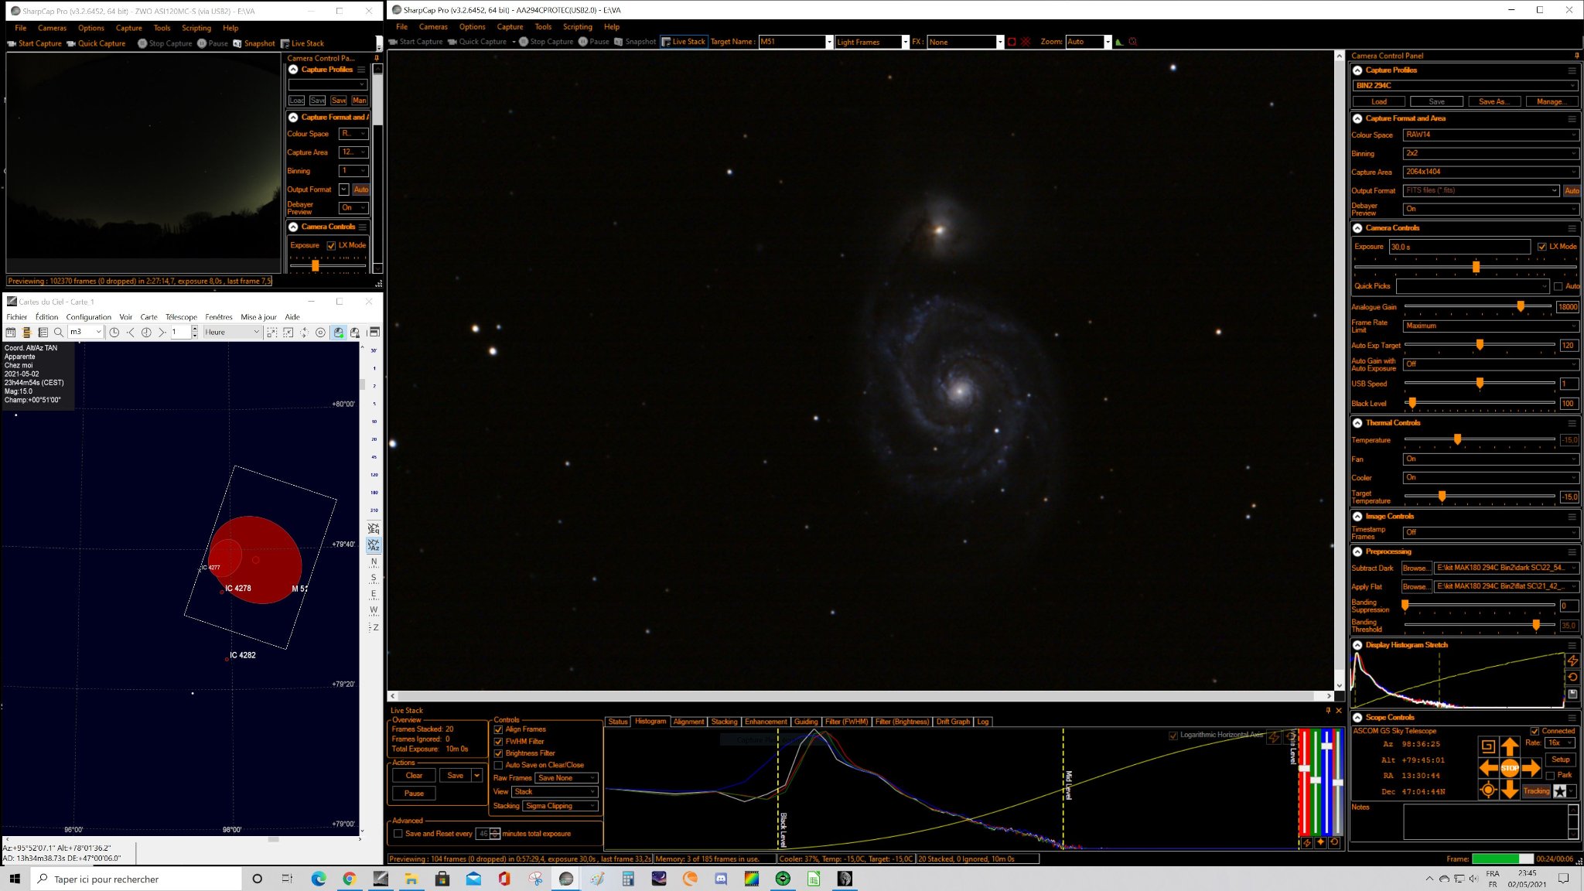The image size is (1584, 891).
Task: Toggle the FWHM Filter checkbox
Action: pos(498,741)
